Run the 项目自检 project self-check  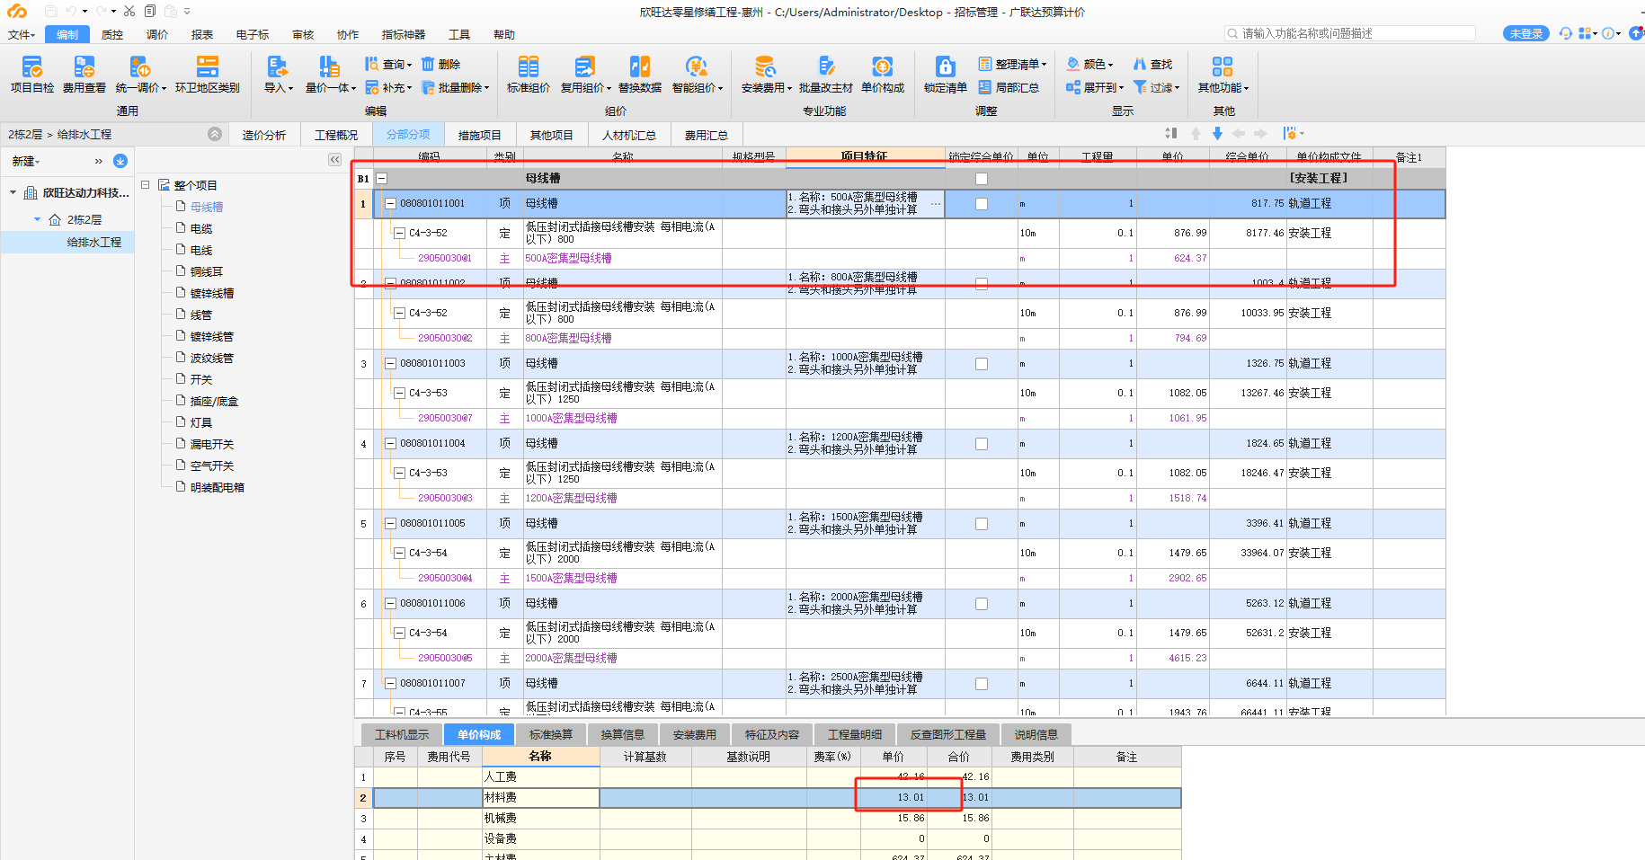[32, 74]
